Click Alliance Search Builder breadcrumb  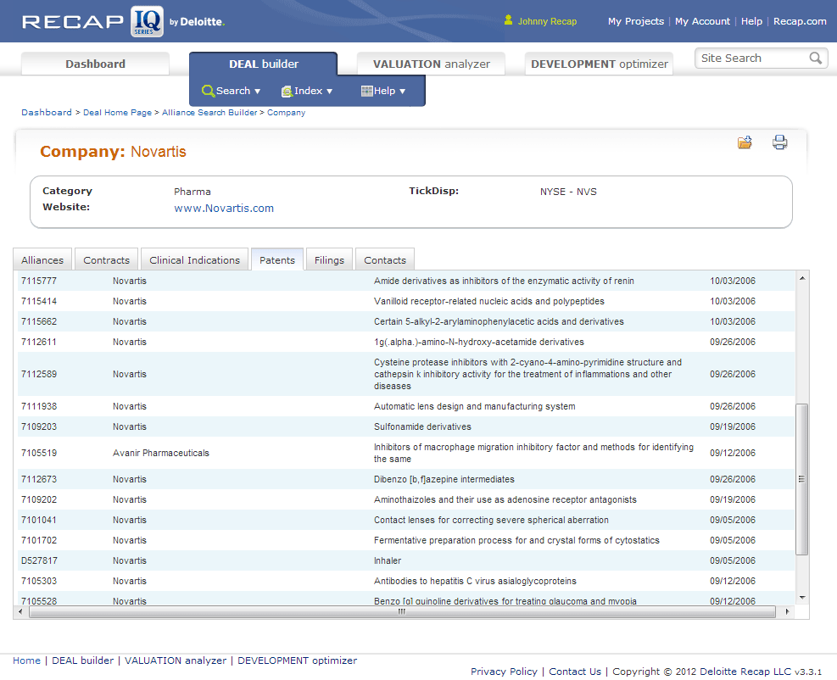pyautogui.click(x=209, y=113)
